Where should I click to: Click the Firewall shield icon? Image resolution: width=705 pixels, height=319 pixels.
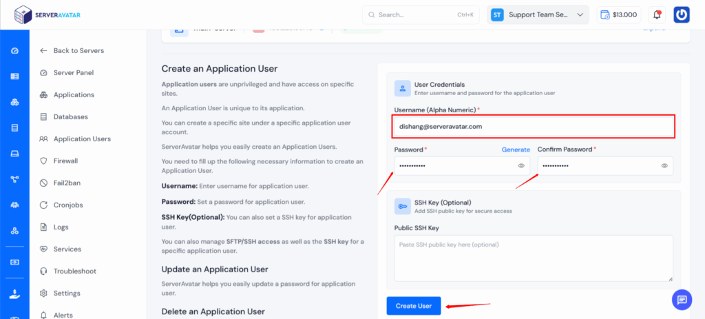tap(44, 161)
